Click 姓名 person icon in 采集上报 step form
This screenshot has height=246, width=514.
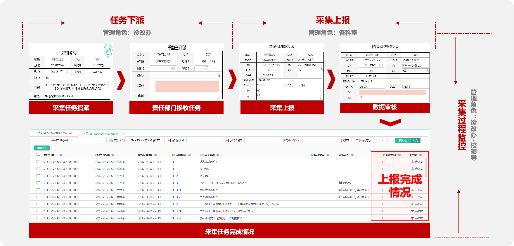pos(321,70)
